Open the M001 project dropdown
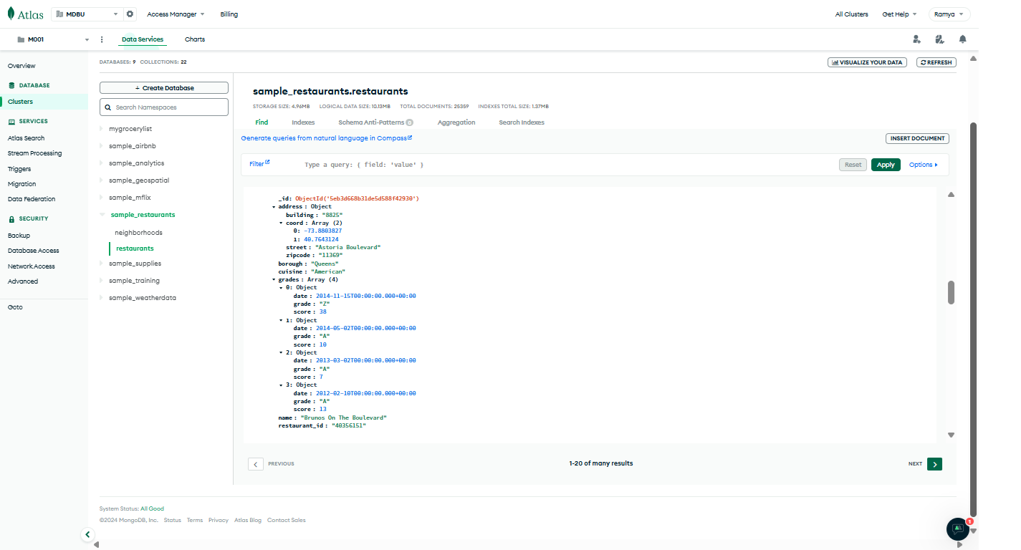 click(x=53, y=39)
